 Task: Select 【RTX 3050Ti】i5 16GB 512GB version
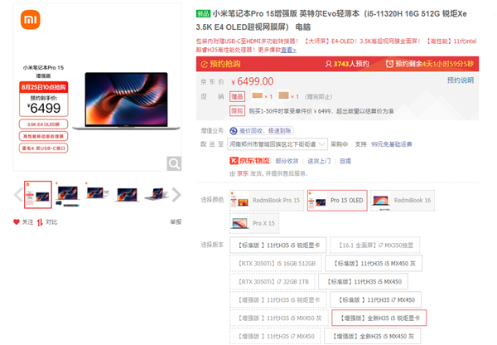click(x=276, y=264)
